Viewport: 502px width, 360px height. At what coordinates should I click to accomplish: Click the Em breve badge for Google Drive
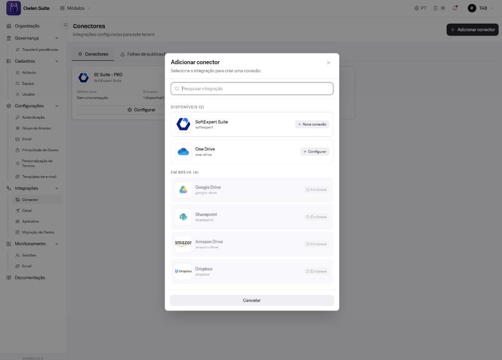(x=316, y=190)
